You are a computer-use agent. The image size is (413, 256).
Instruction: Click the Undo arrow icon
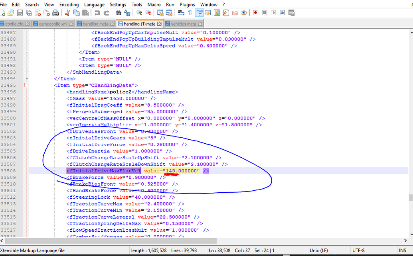(x=97, y=13)
